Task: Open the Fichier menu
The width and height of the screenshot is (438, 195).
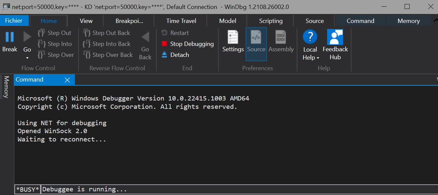Action: pyautogui.click(x=14, y=21)
